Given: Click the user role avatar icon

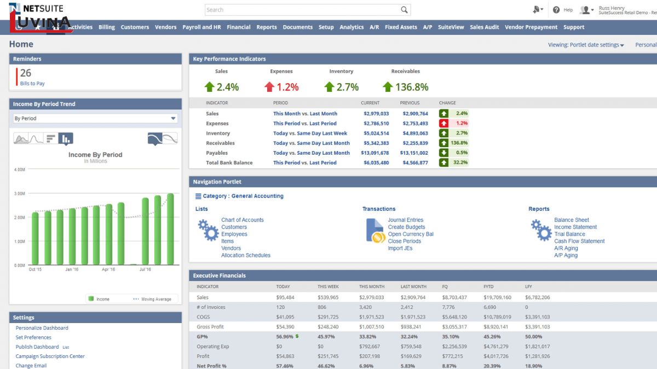Looking at the screenshot, I should tap(585, 10).
